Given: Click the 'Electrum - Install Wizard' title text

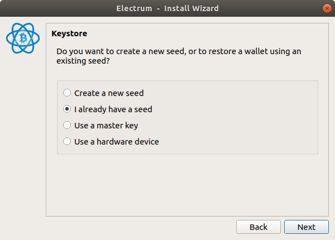Looking at the screenshot, I should pyautogui.click(x=167, y=8).
